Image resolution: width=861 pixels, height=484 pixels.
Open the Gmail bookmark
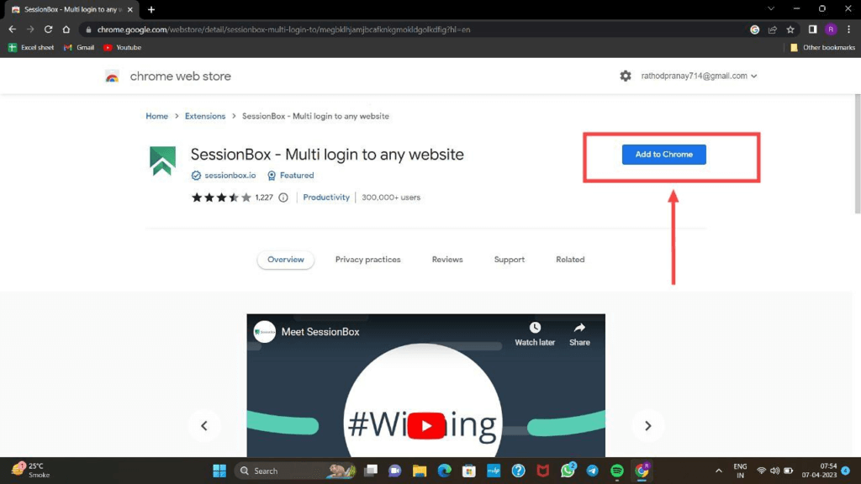(x=79, y=48)
